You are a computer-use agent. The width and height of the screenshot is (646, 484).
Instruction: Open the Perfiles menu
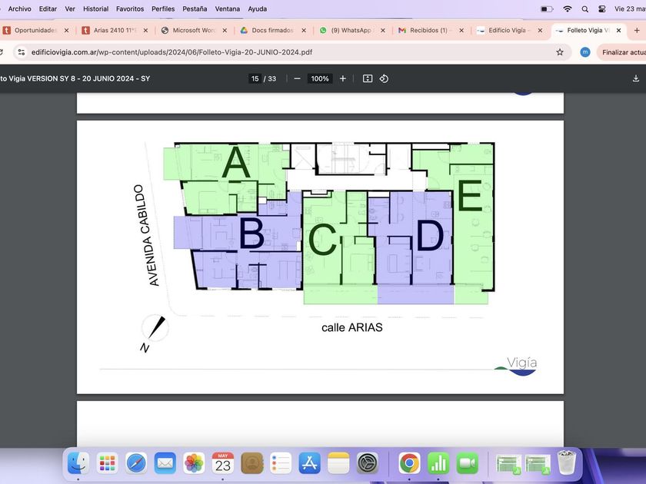[163, 8]
